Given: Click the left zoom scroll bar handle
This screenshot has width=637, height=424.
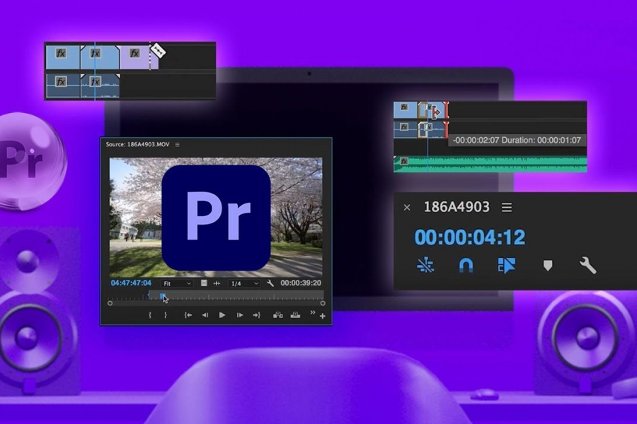Looking at the screenshot, I should [110, 303].
